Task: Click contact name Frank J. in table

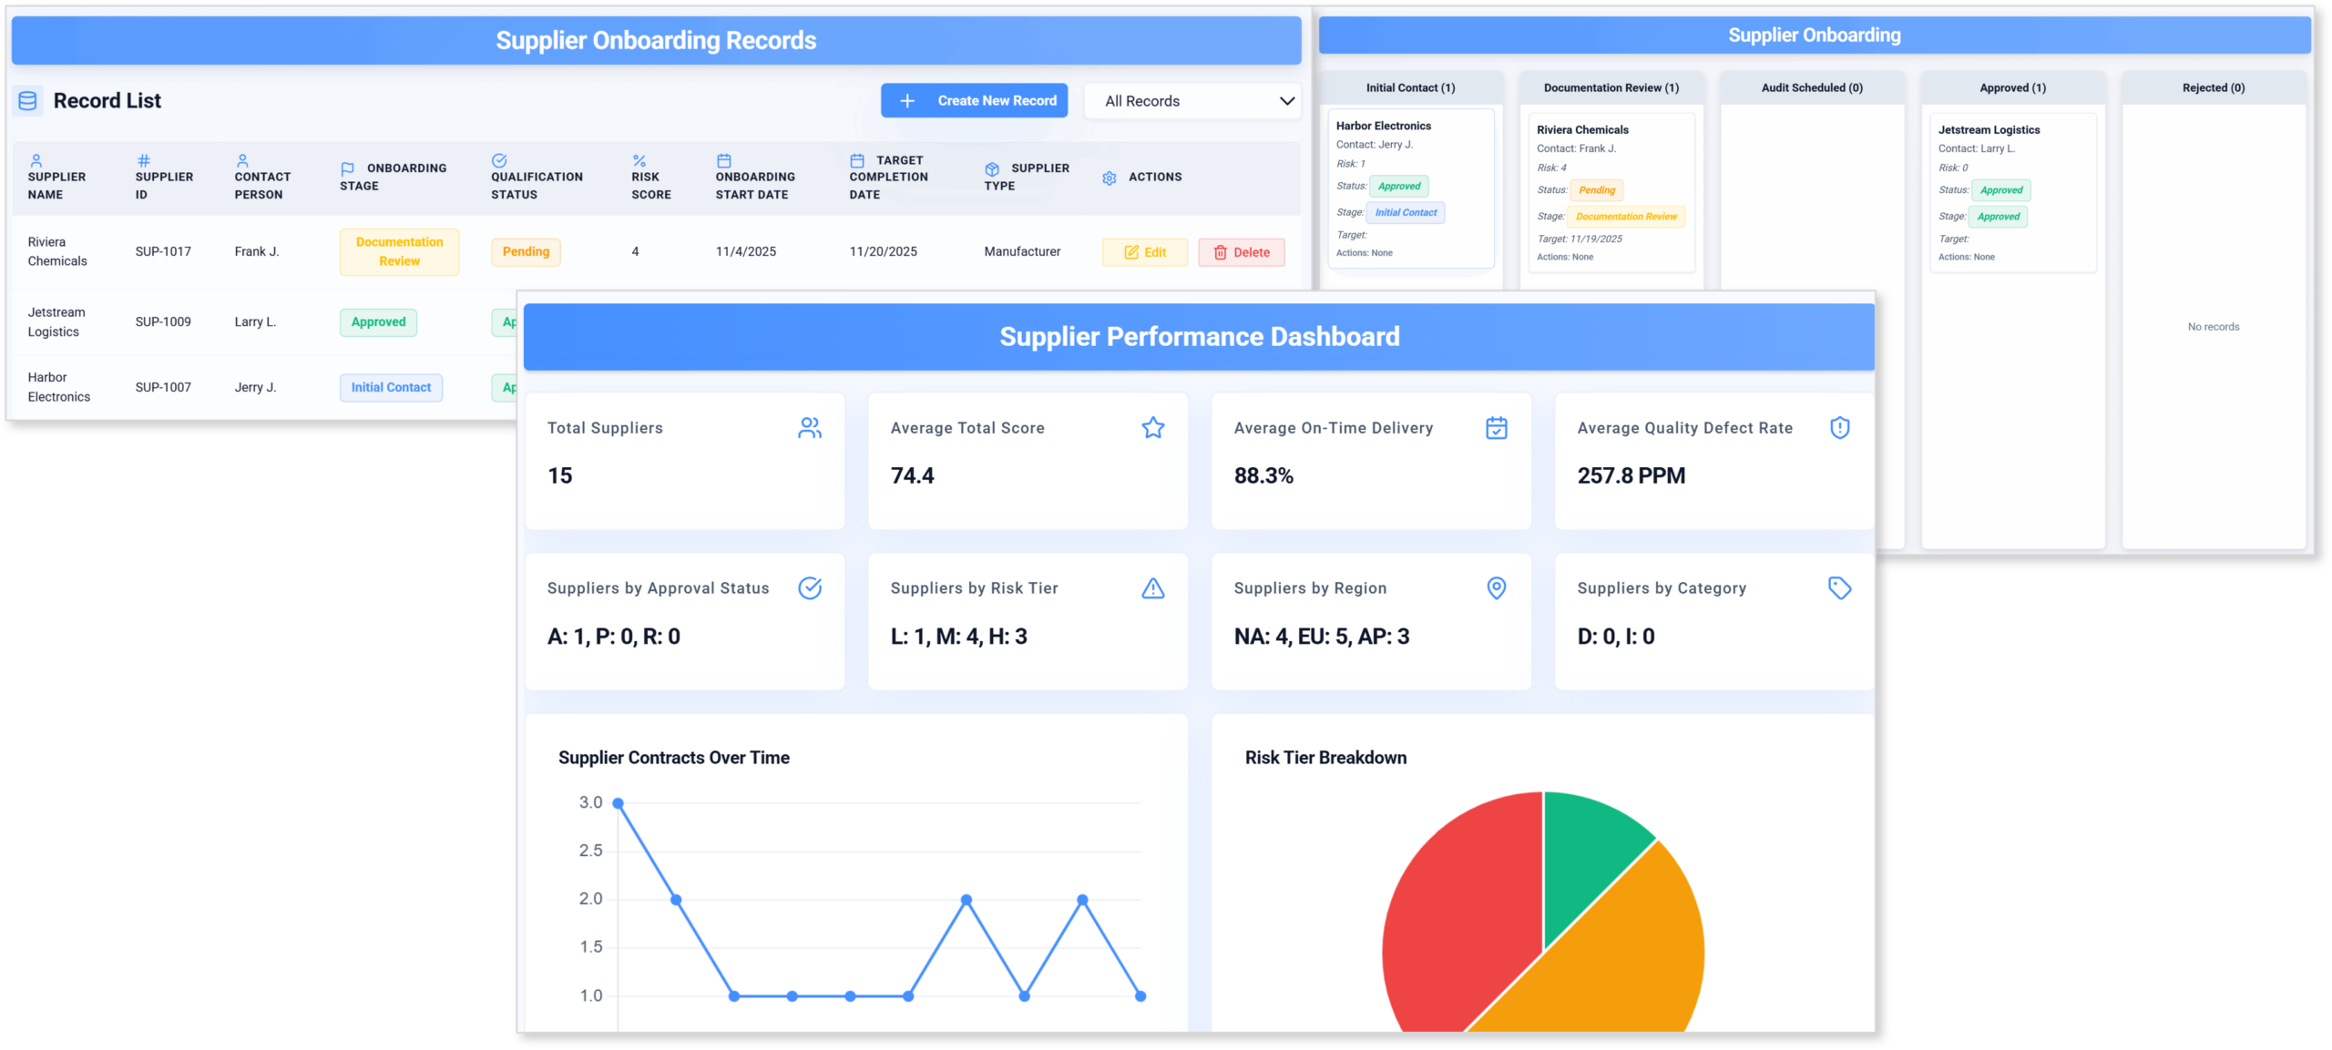Action: click(x=257, y=252)
